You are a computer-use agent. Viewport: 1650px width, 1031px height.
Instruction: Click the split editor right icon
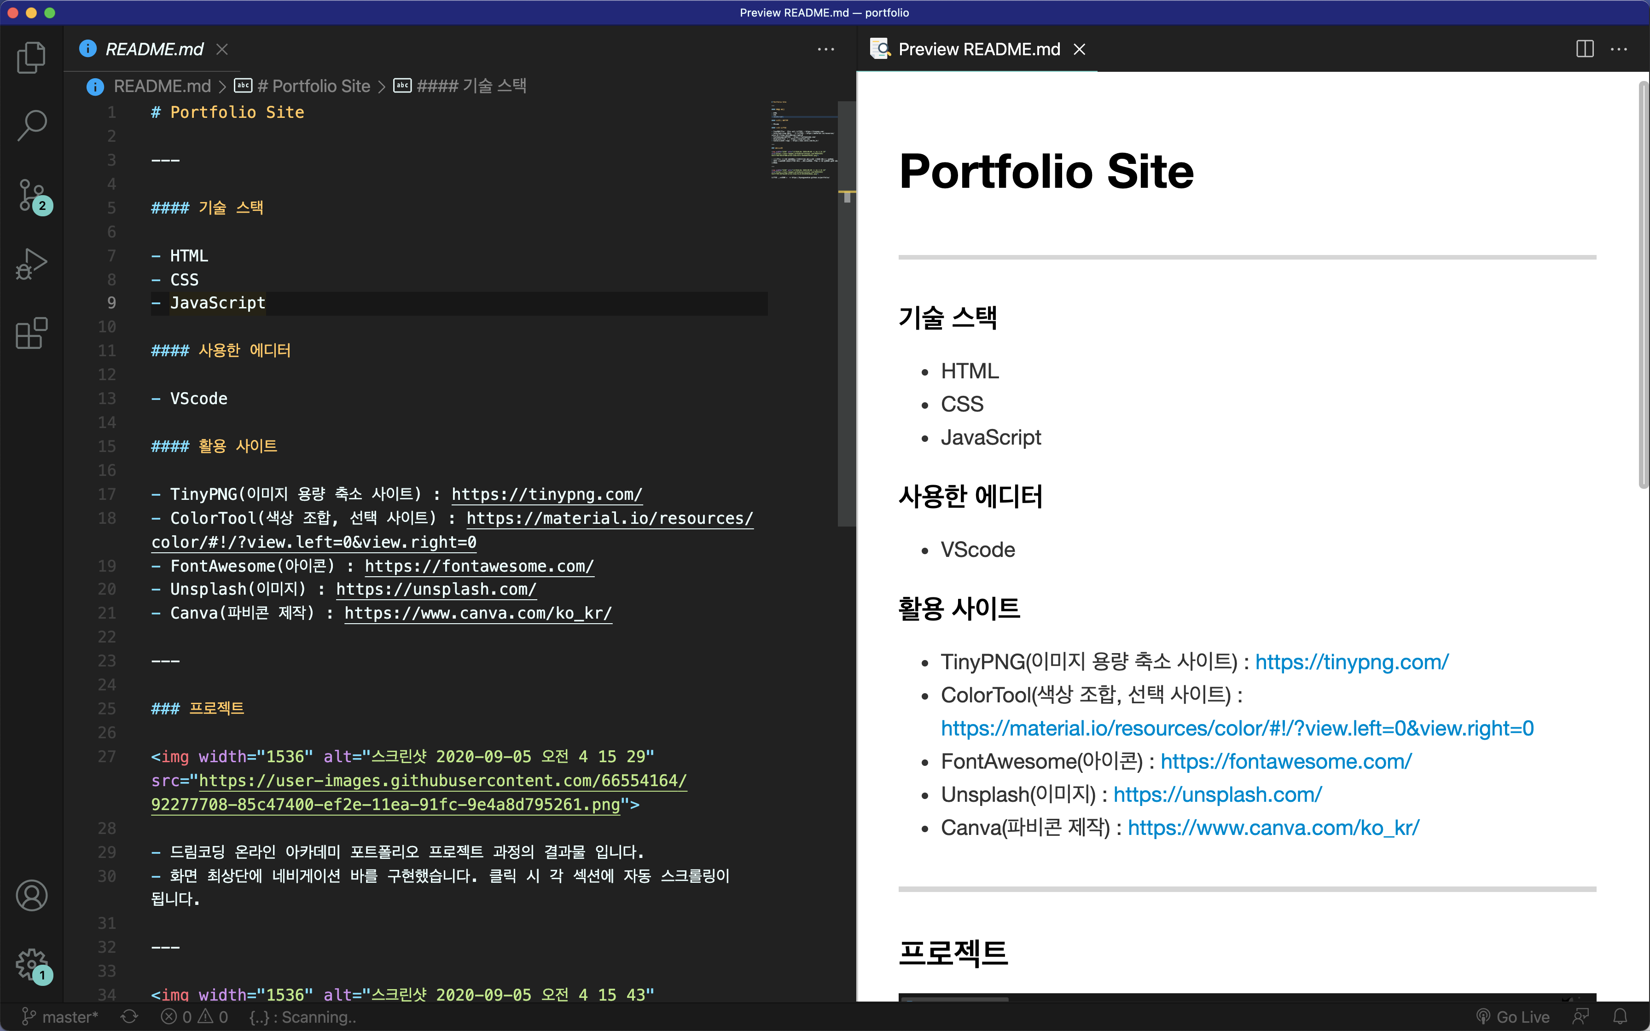point(1585,49)
